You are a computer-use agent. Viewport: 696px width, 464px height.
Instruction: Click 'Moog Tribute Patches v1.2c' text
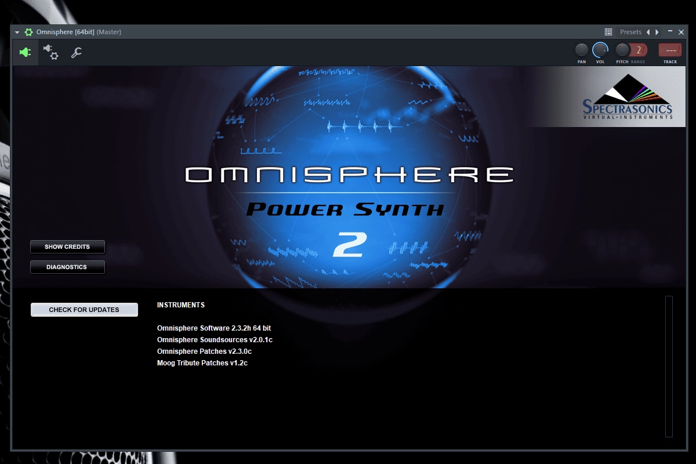click(x=202, y=363)
